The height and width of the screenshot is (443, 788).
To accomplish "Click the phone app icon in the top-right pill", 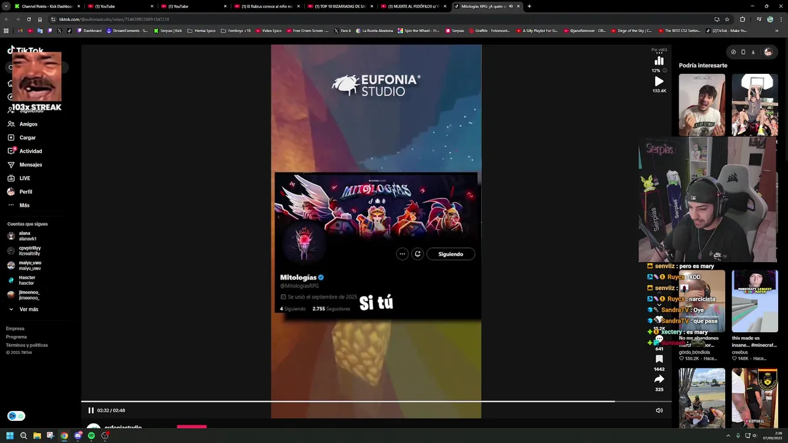I will click(x=743, y=52).
